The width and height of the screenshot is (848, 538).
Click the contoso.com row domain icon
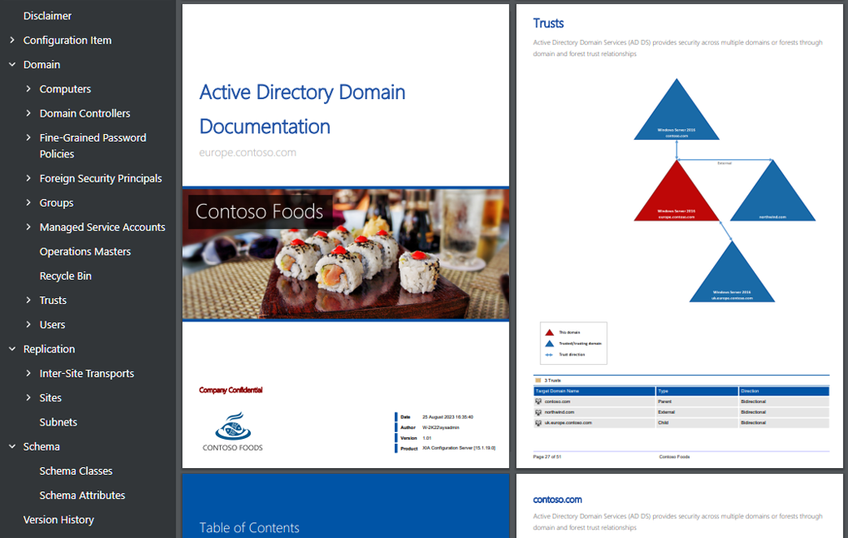pos(538,401)
